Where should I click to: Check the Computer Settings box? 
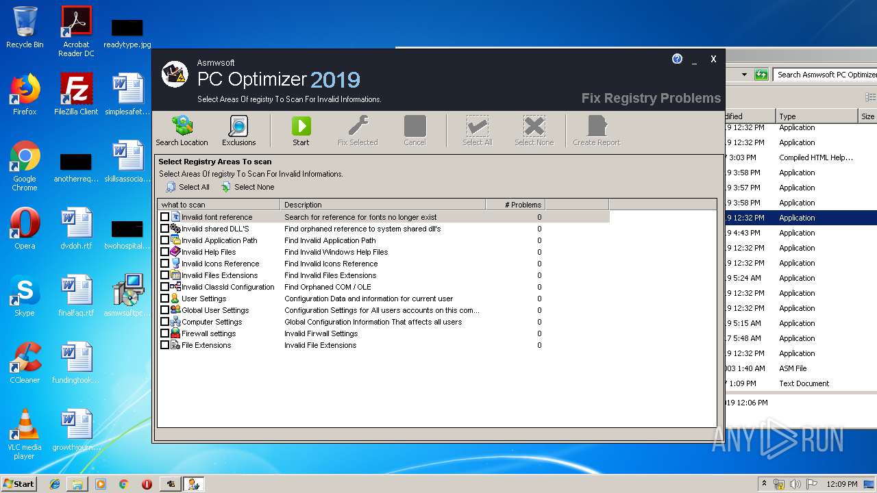(164, 322)
